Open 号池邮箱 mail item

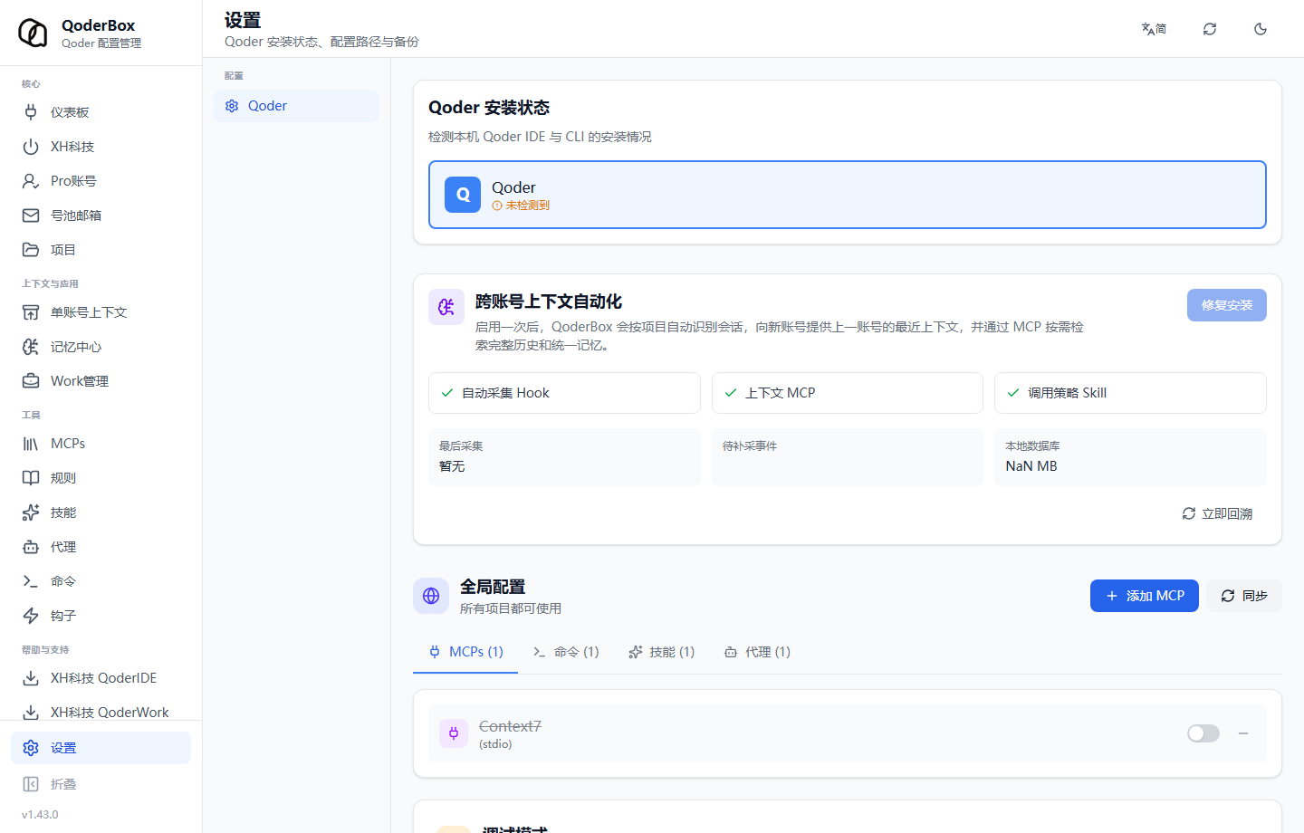click(101, 215)
